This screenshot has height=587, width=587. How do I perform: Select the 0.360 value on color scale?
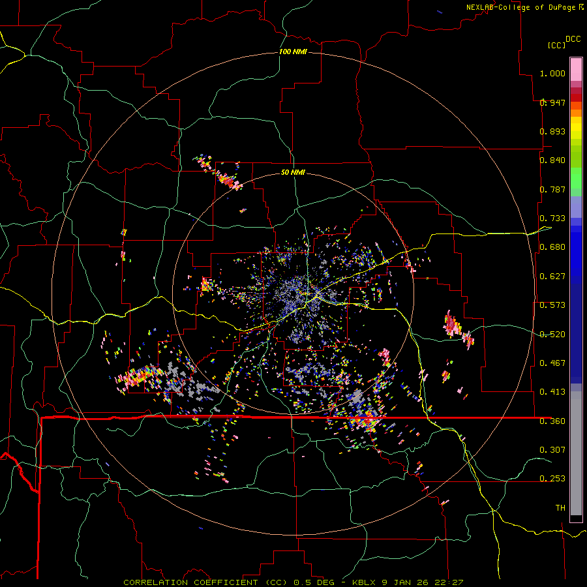pyautogui.click(x=552, y=421)
